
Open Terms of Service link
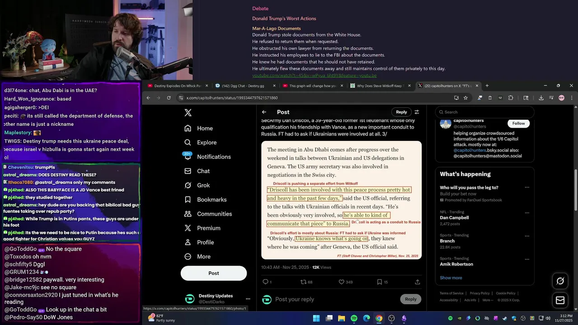[x=452, y=293]
